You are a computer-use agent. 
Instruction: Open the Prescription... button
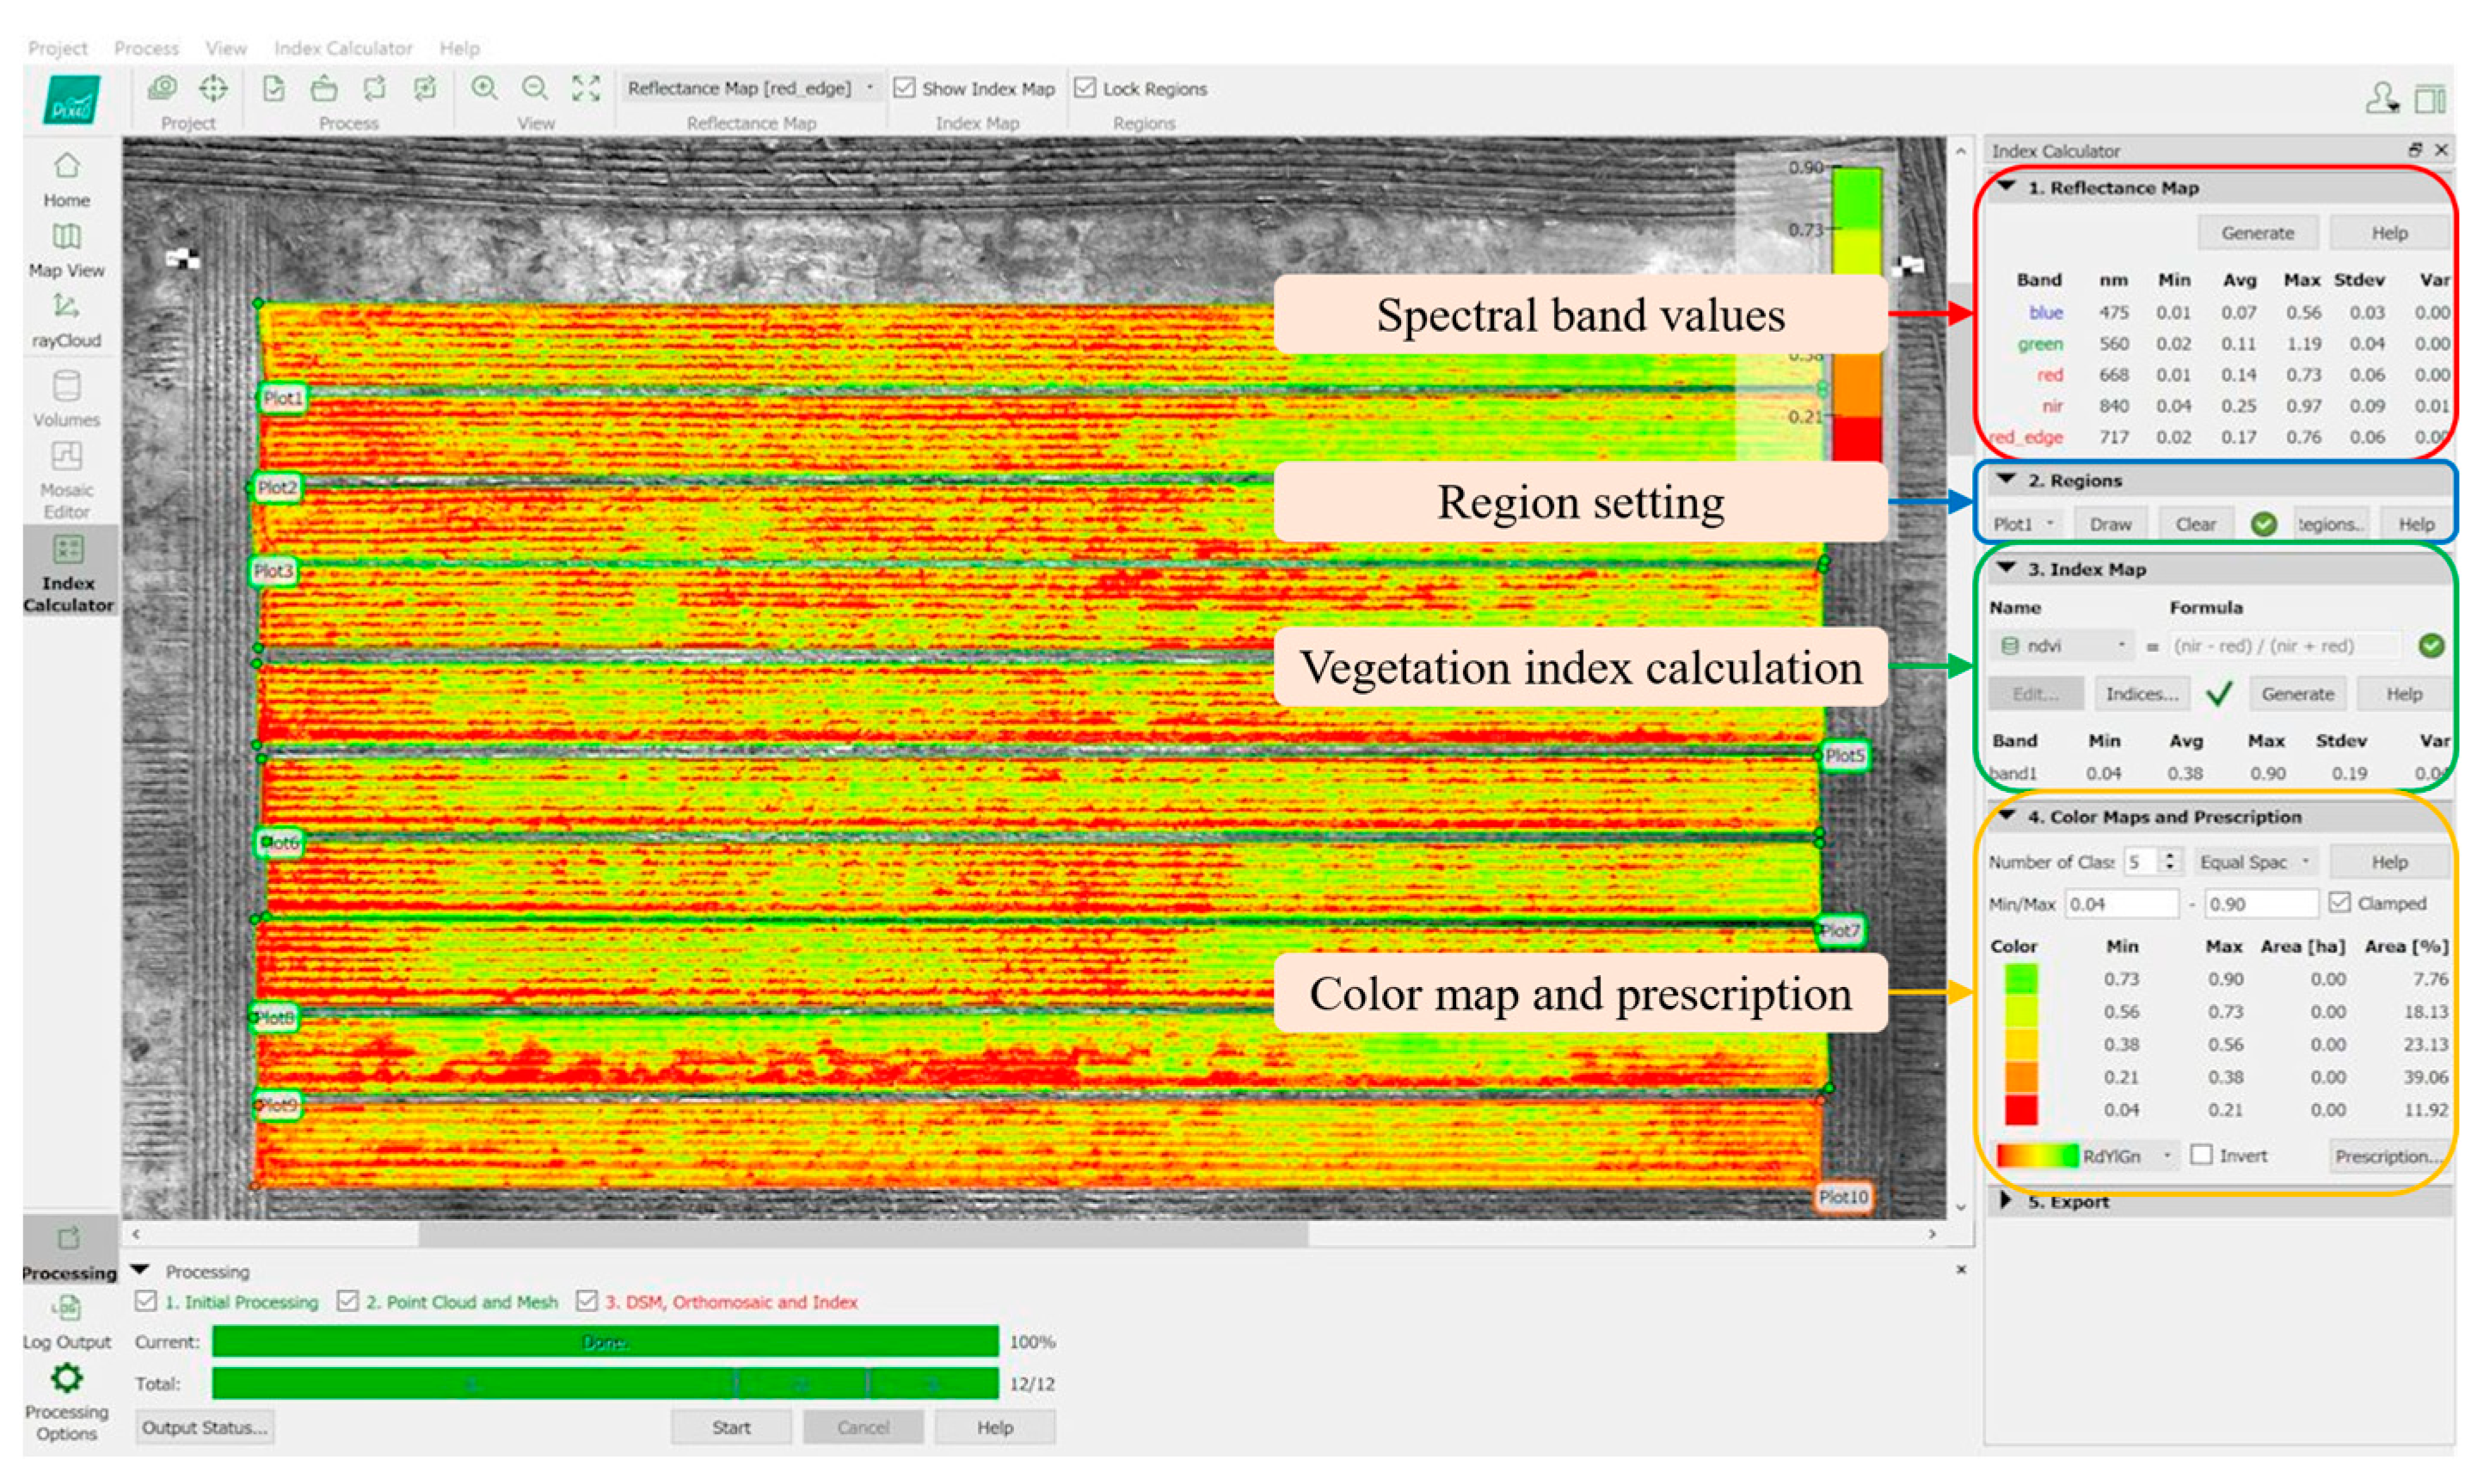click(2390, 1156)
